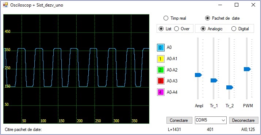Click the PWM slider thumb

pyautogui.click(x=247, y=69)
